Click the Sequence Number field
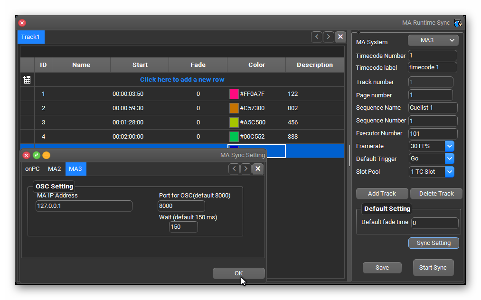 click(433, 121)
